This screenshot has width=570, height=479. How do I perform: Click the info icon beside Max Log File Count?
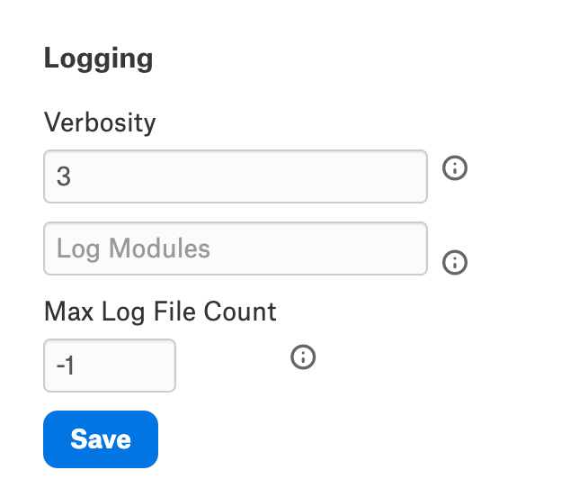click(x=303, y=357)
